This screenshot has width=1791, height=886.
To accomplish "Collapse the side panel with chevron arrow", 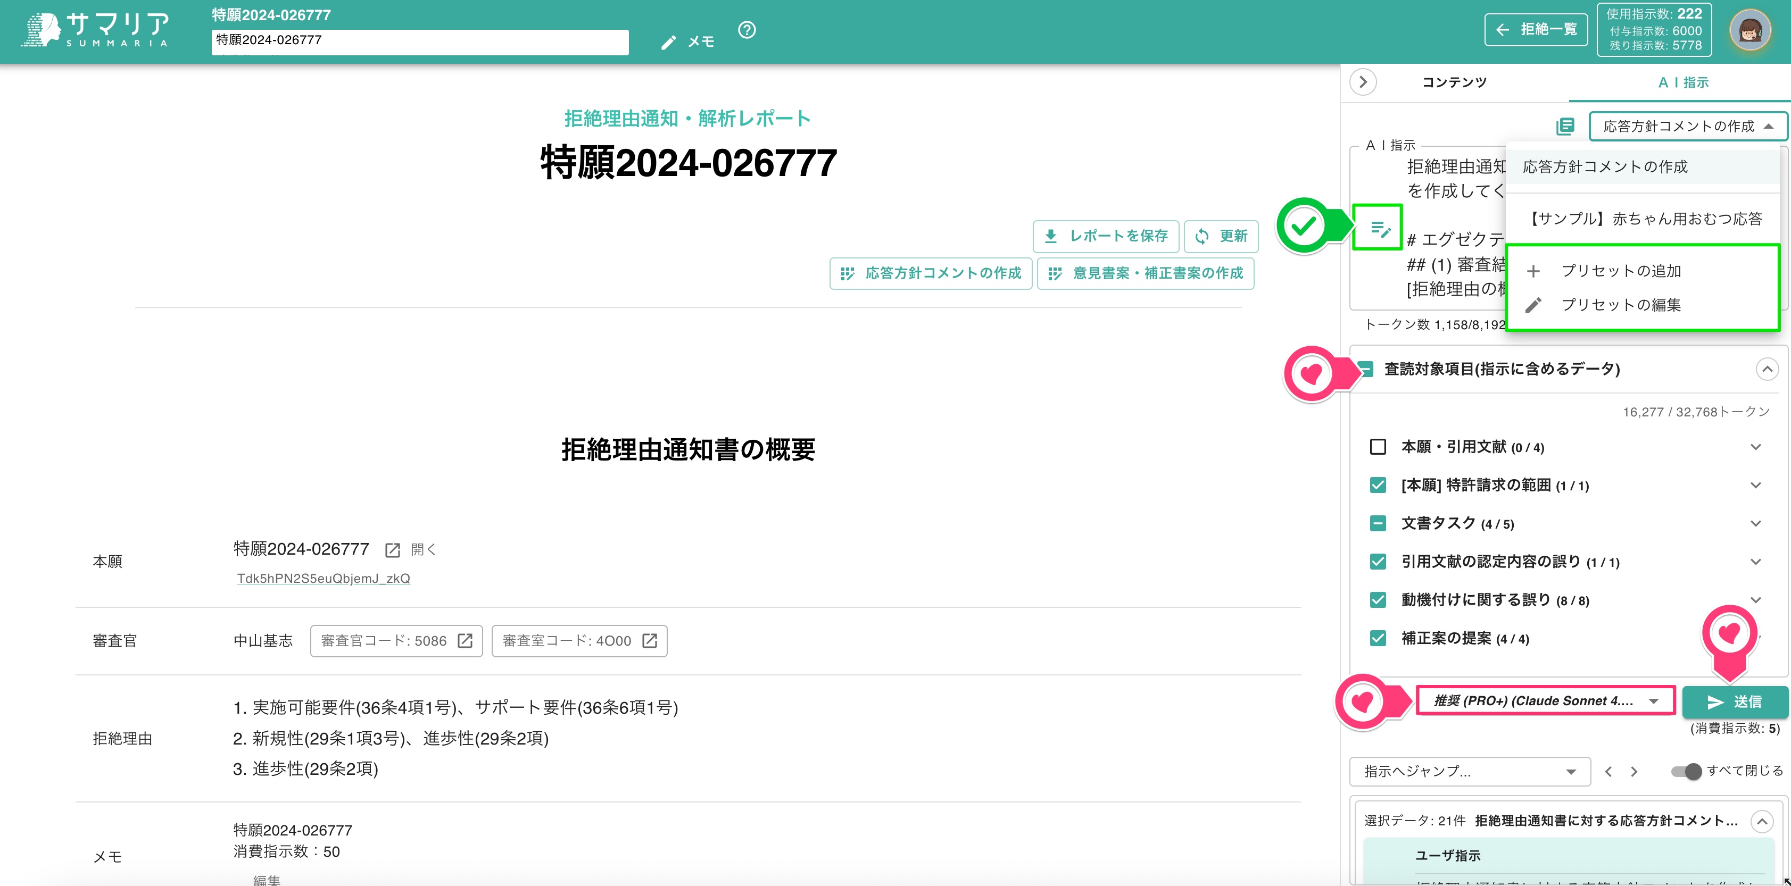I will click(1363, 82).
